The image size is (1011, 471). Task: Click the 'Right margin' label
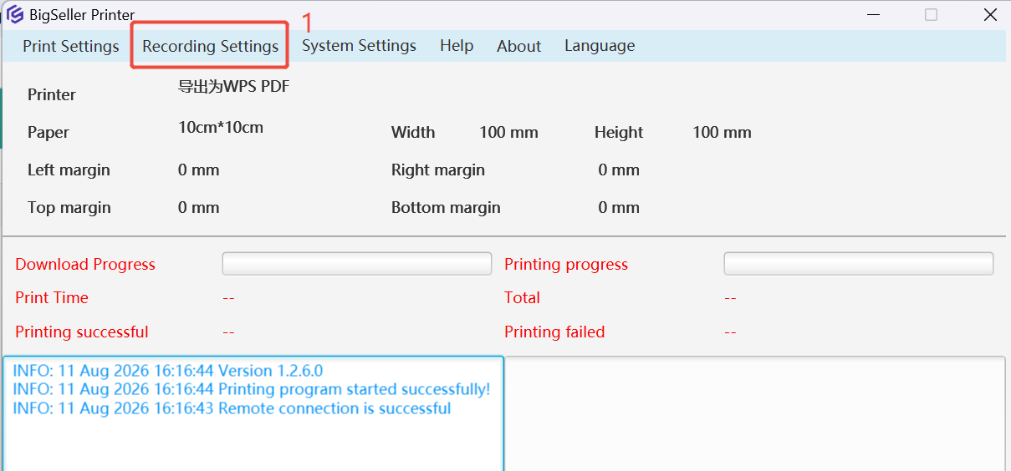click(438, 170)
